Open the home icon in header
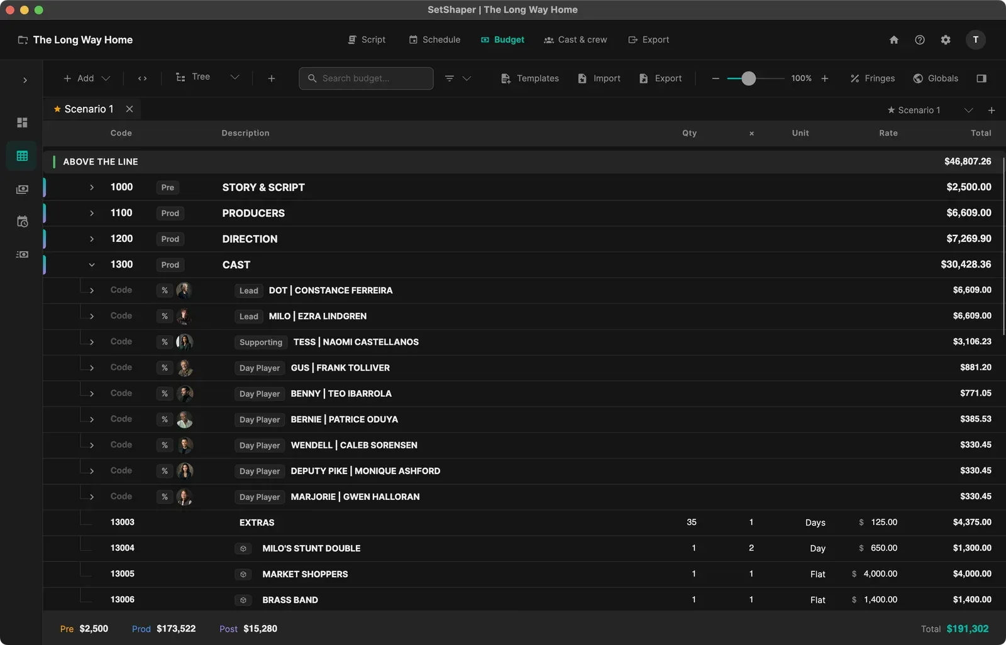The width and height of the screenshot is (1006, 645). coord(893,40)
